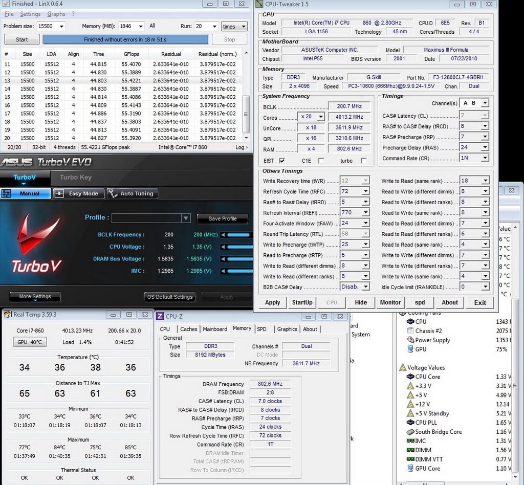Enable the turbo checkbox

tap(363, 161)
